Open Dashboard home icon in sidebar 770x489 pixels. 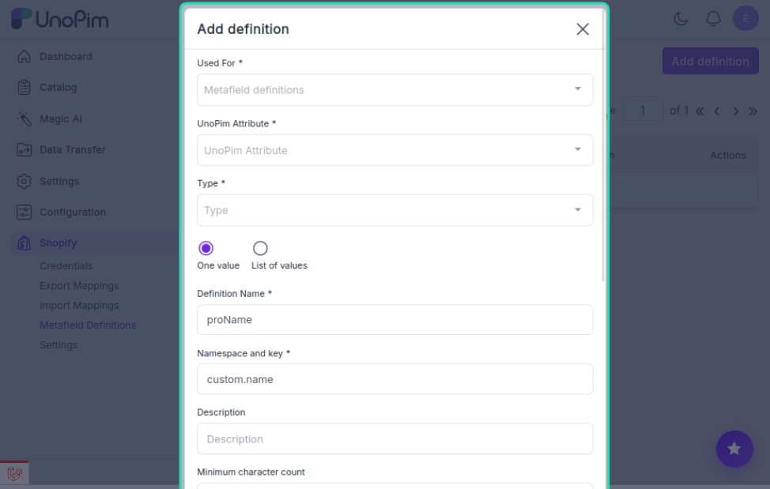[24, 56]
